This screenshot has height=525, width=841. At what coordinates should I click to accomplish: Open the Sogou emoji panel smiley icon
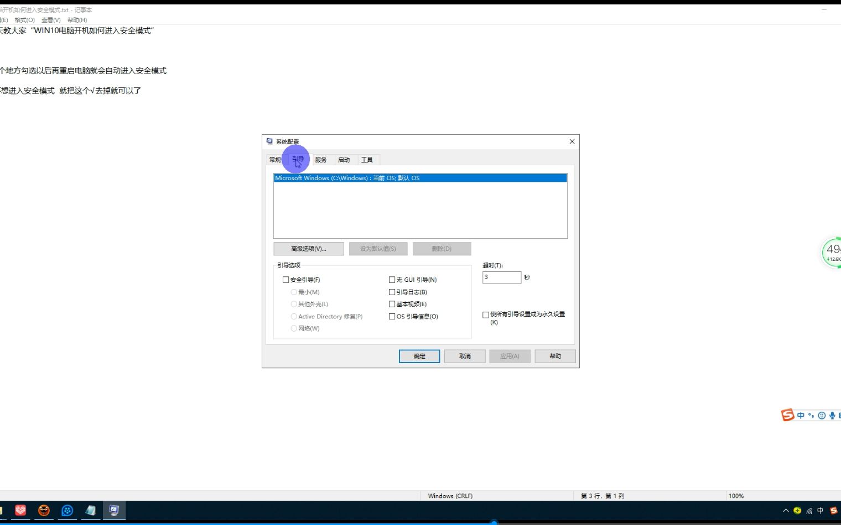[822, 415]
